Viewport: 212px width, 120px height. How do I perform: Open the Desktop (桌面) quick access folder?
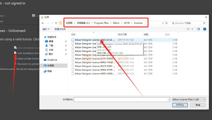(51, 41)
